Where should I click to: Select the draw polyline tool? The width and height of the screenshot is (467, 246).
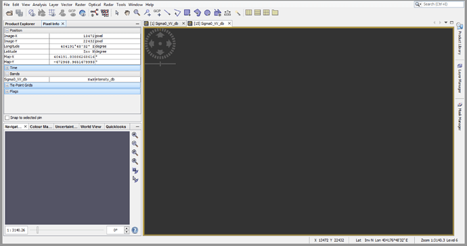[x=177, y=12]
